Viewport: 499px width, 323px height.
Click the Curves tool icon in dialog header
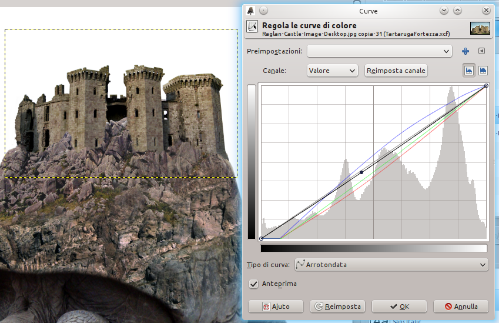pyautogui.click(x=252, y=26)
